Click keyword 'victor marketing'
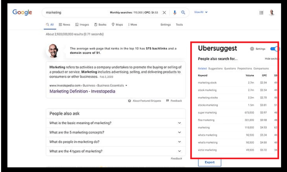 [x=207, y=150]
